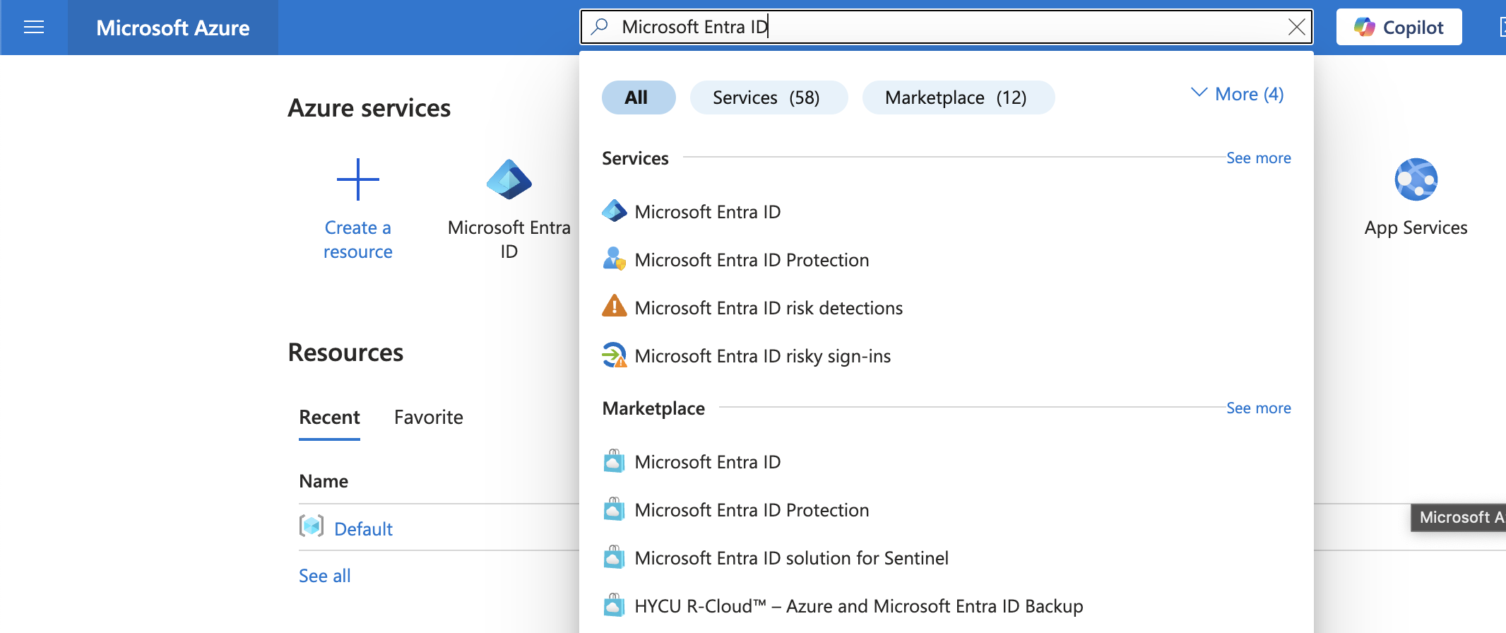The width and height of the screenshot is (1506, 633).
Task: Select the All filter pill
Action: click(639, 97)
